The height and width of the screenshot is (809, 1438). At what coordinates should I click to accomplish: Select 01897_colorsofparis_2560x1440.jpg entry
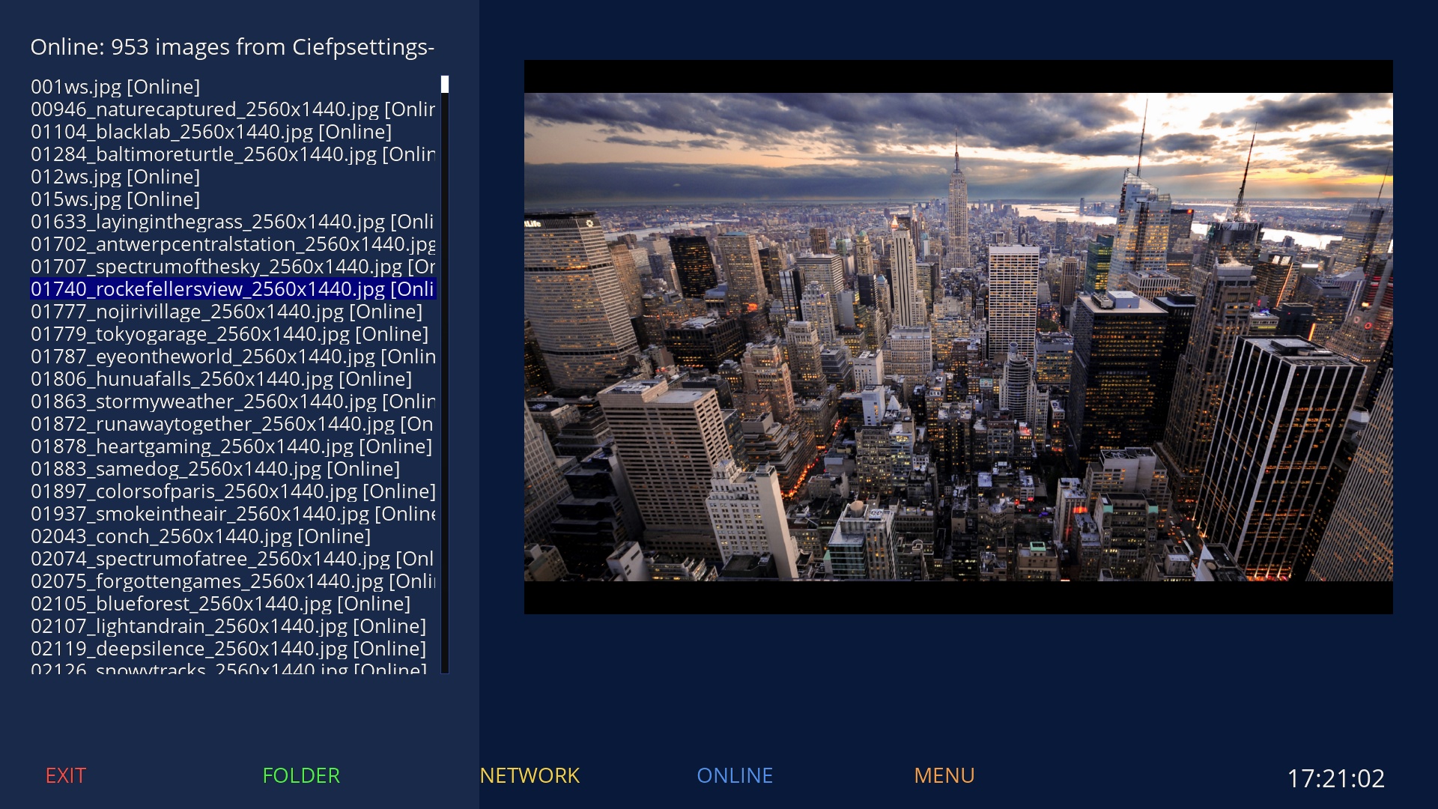233,491
